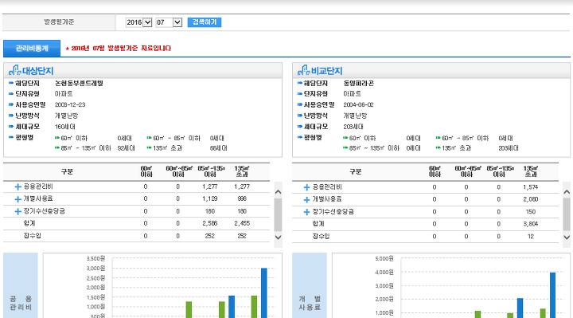This screenshot has width=573, height=318.
Task: Click the building icon beside 대상단지
Action: pyautogui.click(x=14, y=70)
